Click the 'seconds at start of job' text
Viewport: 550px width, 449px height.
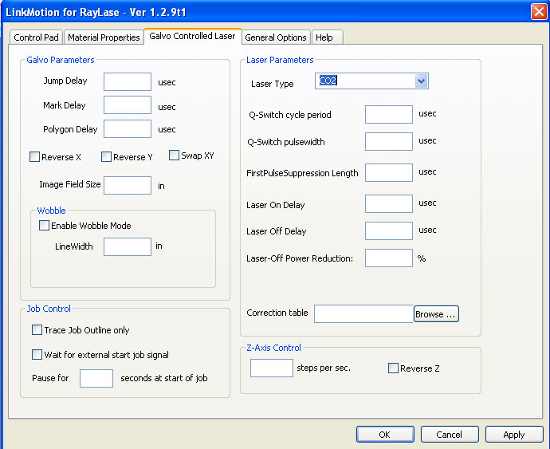[164, 378]
